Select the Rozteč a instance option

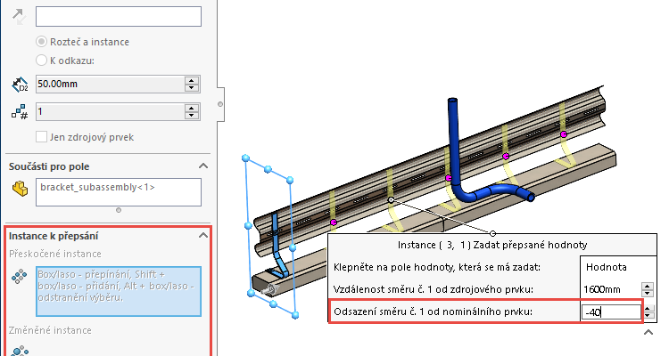point(41,42)
